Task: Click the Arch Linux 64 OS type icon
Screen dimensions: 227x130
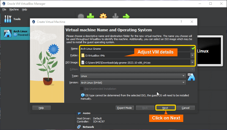Action: pos(191,77)
